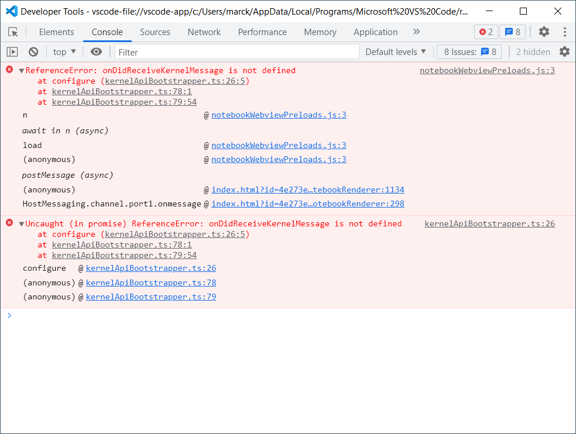Collapse the Uncaught promise error details
Screen dimensions: 576x434
click(21, 223)
